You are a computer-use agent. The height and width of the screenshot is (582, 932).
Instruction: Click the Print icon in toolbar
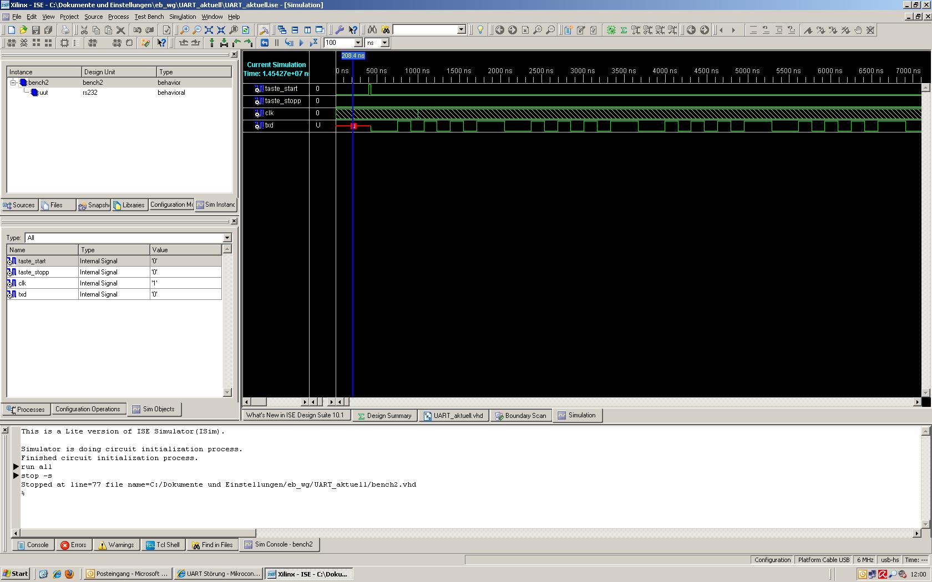(x=65, y=30)
